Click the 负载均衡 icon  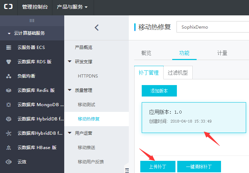coord(9,76)
